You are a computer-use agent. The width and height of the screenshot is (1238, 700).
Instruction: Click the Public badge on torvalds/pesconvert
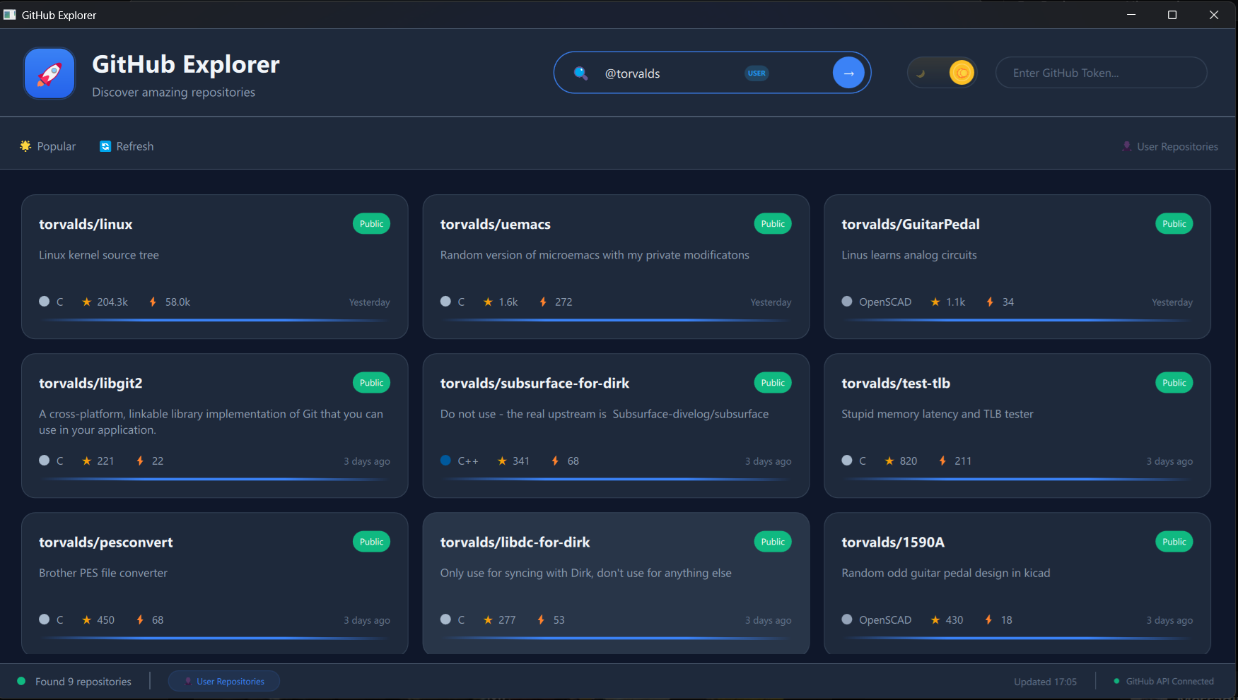[x=371, y=542]
